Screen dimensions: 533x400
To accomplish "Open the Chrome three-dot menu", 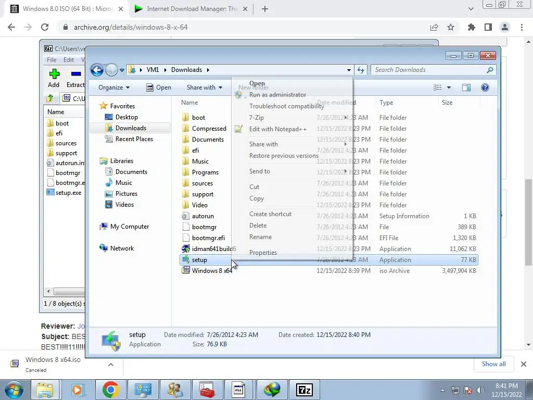I will (x=522, y=27).
